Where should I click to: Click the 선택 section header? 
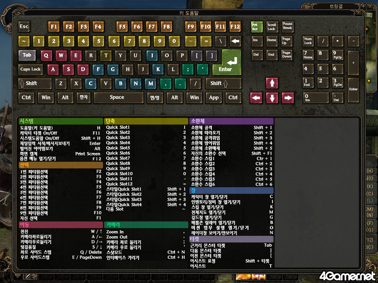(61, 165)
